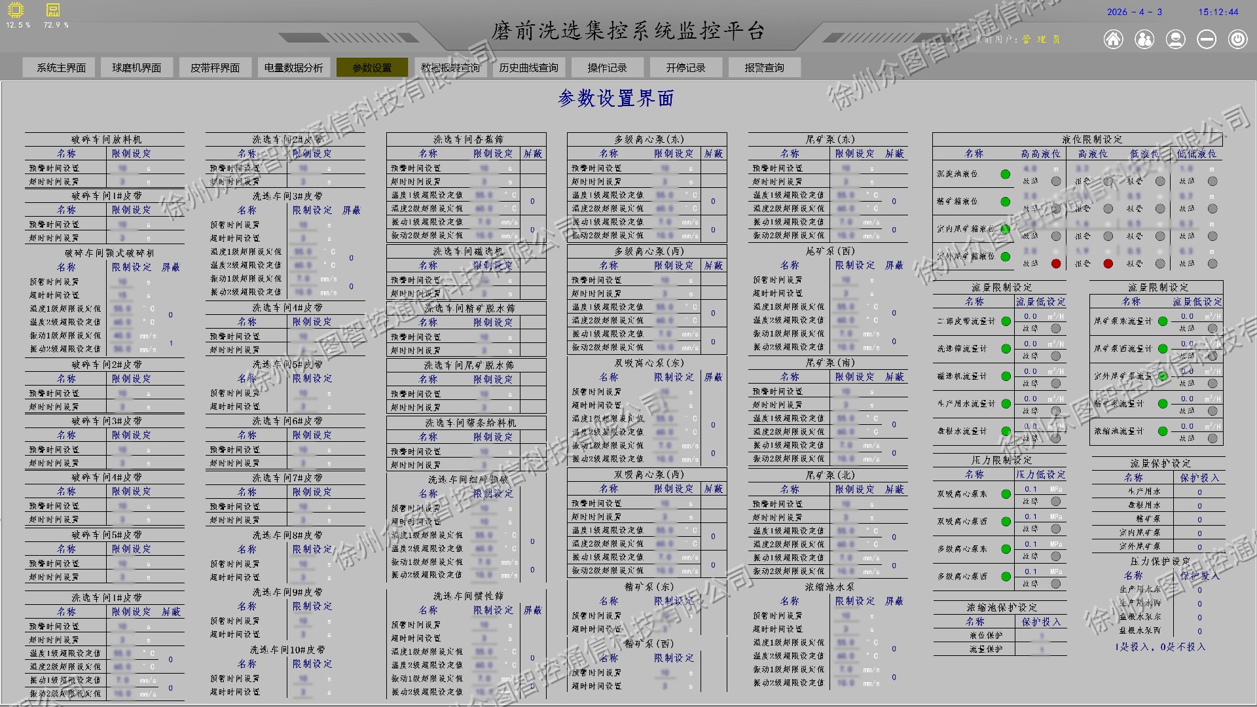
Task: Select the highlighted 参数设置 tab
Action: [372, 67]
